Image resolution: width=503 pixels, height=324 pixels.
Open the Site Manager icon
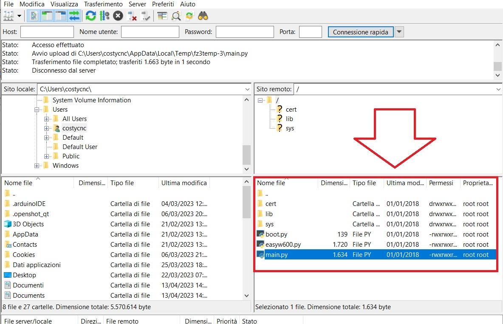[8, 16]
